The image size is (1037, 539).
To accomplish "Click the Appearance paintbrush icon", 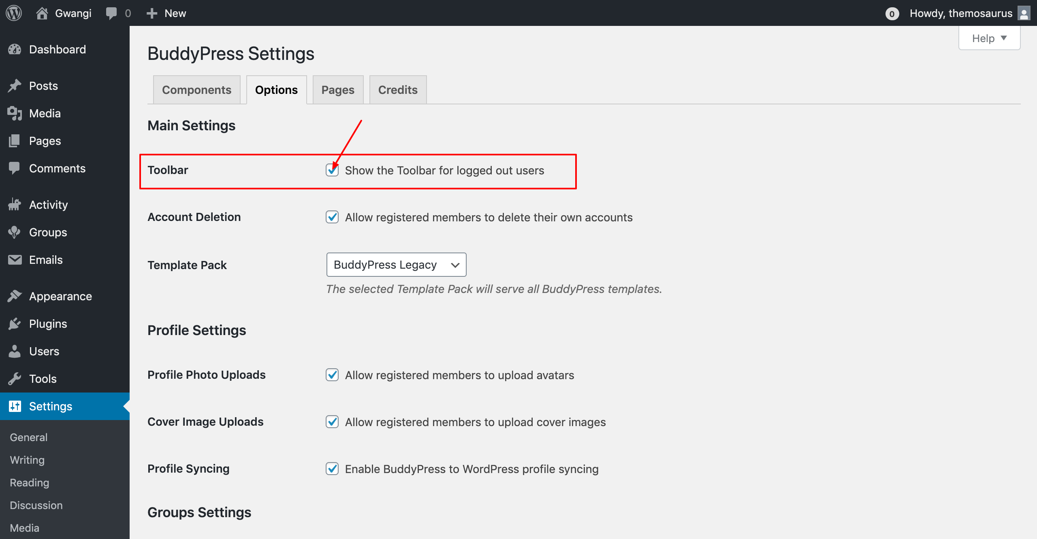I will point(15,296).
